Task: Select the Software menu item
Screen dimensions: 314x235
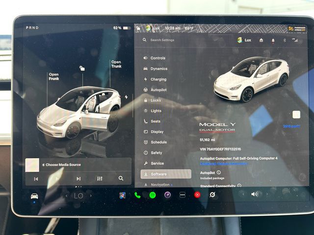Action: pyautogui.click(x=166, y=174)
